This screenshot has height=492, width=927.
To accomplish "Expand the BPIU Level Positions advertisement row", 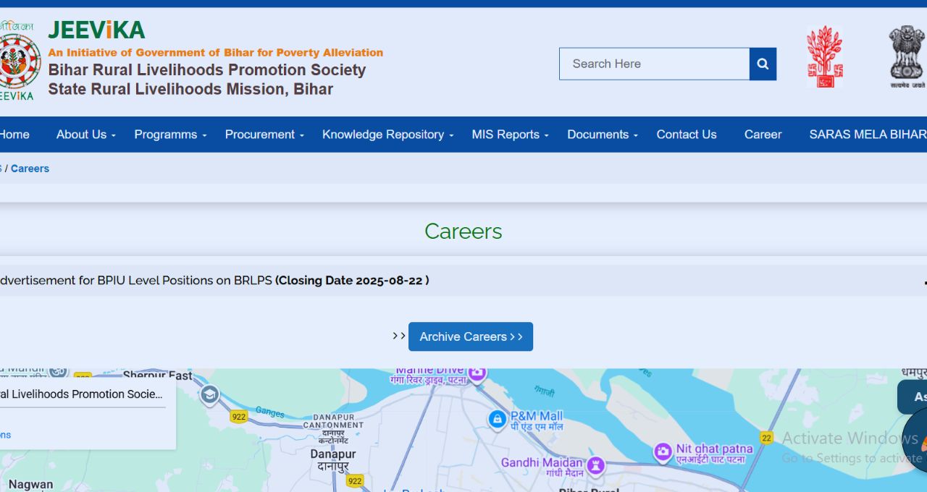I will pos(463,281).
